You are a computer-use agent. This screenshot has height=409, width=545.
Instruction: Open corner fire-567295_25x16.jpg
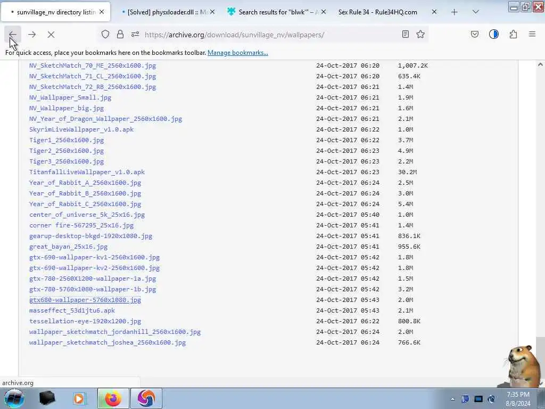click(x=81, y=225)
